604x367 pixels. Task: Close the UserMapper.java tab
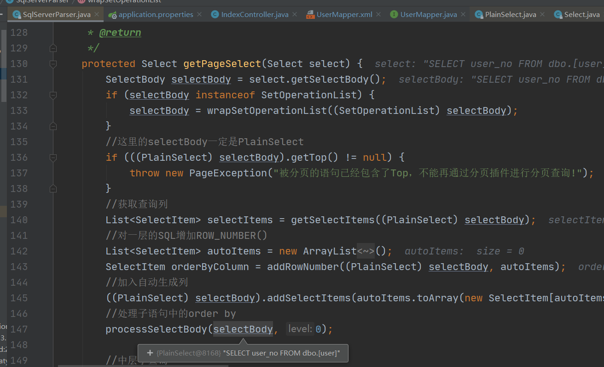tap(463, 15)
